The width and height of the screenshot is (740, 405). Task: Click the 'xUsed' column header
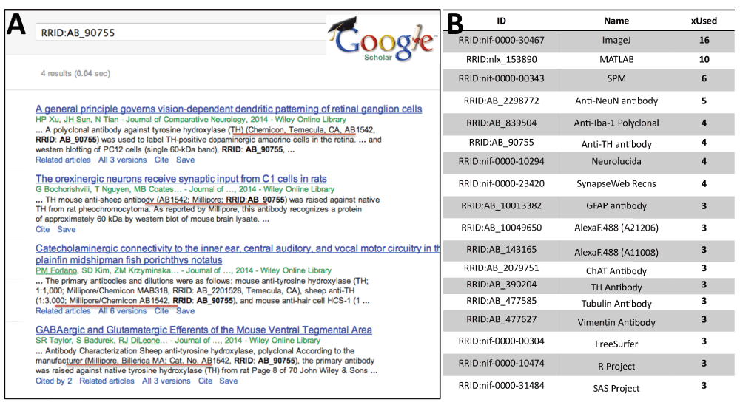pyautogui.click(x=704, y=21)
